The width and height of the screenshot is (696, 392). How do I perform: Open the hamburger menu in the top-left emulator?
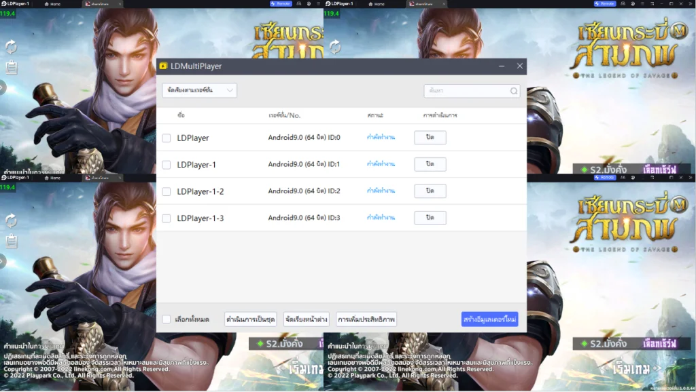[x=318, y=3]
